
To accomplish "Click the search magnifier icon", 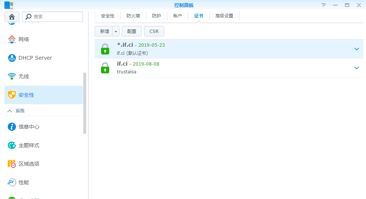I will 28,17.
